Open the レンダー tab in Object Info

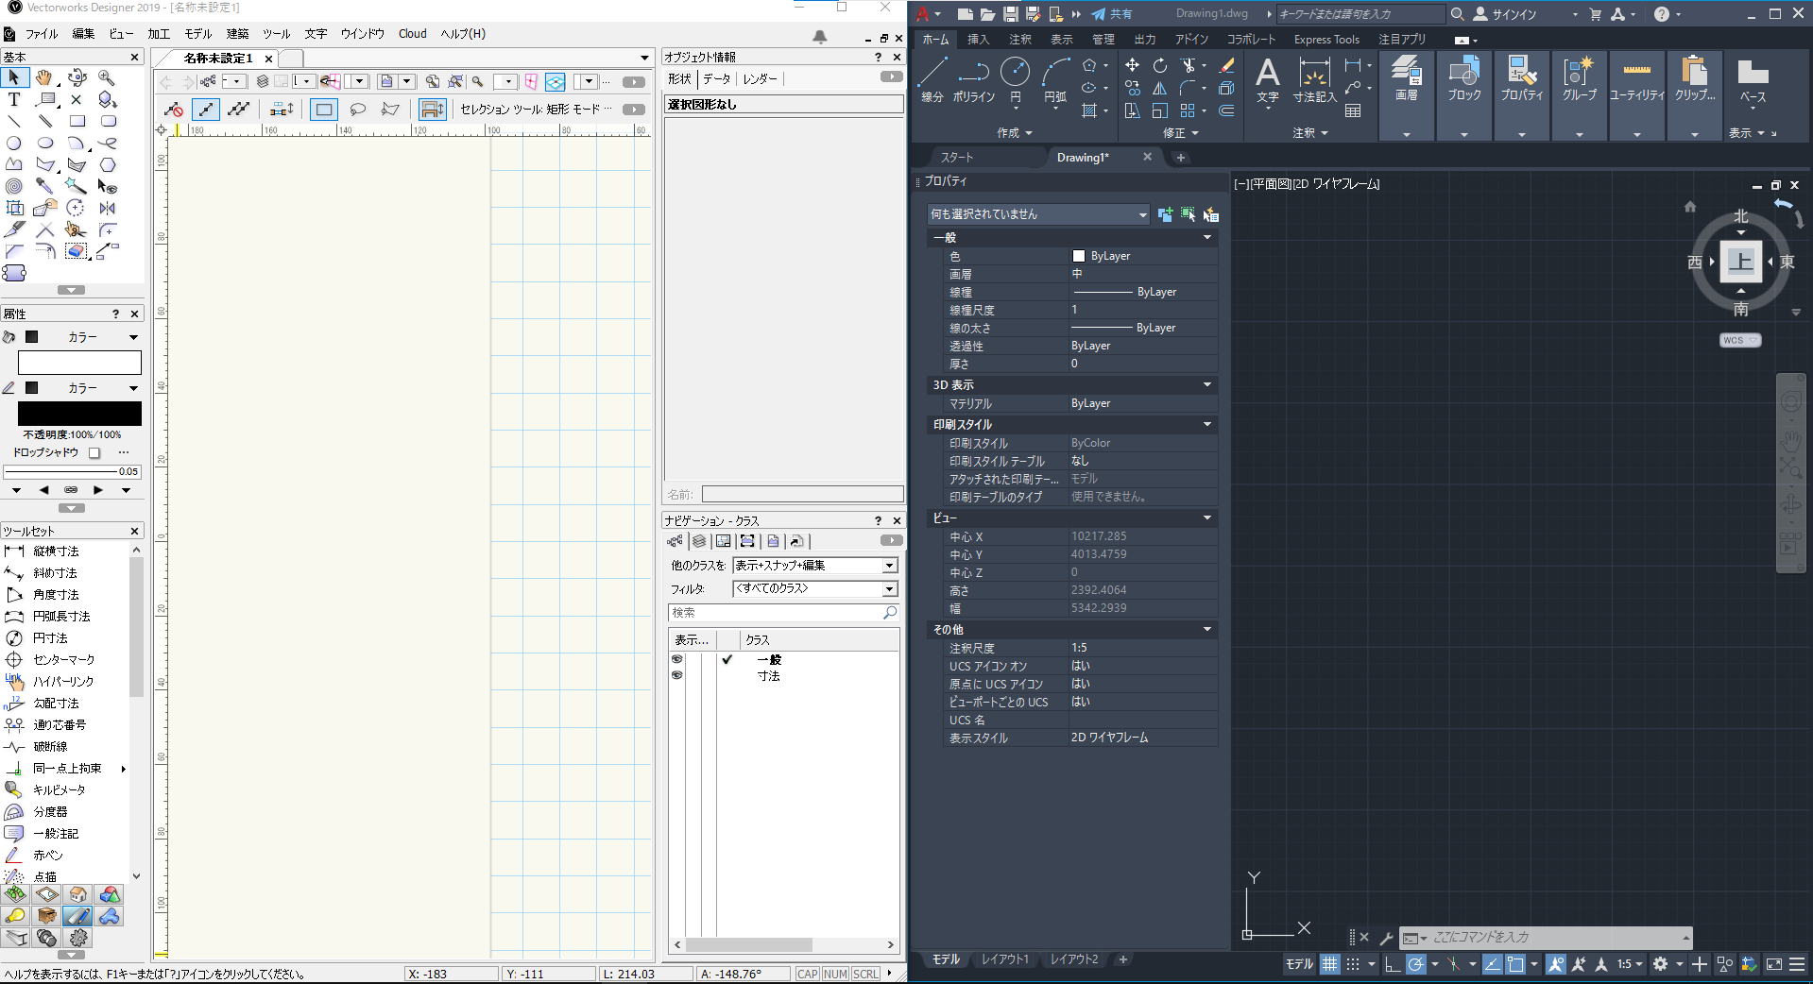click(760, 79)
